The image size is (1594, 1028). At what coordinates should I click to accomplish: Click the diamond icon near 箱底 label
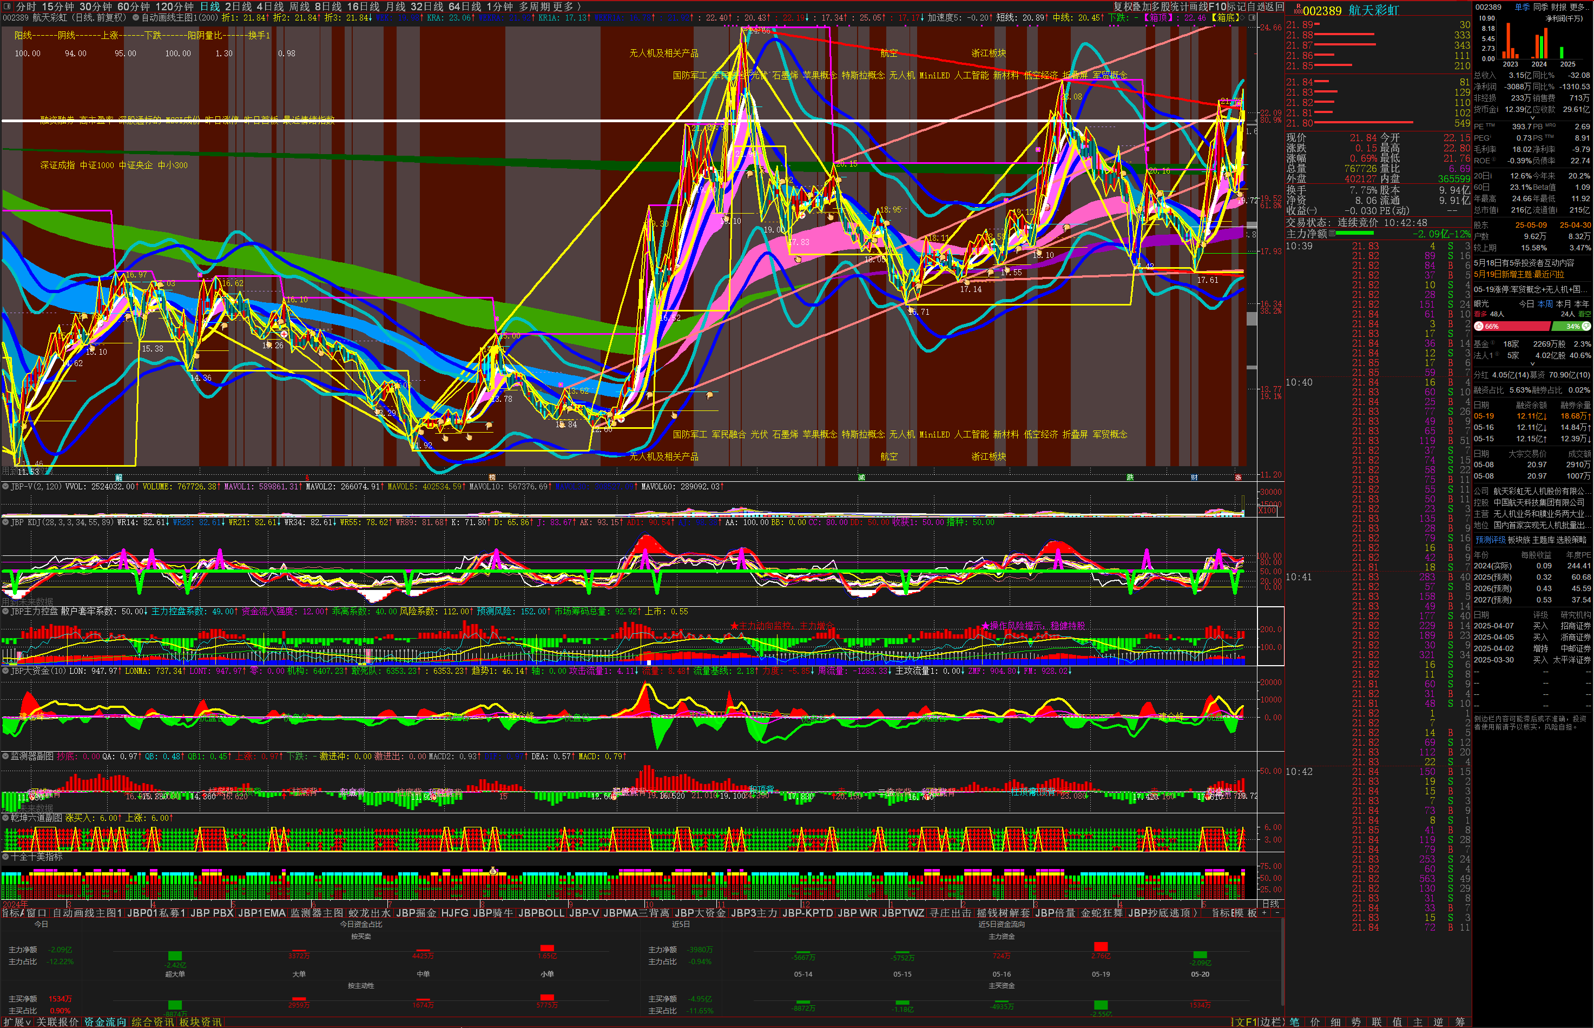point(1243,18)
